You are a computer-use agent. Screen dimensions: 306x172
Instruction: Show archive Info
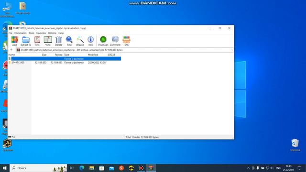coord(90,41)
